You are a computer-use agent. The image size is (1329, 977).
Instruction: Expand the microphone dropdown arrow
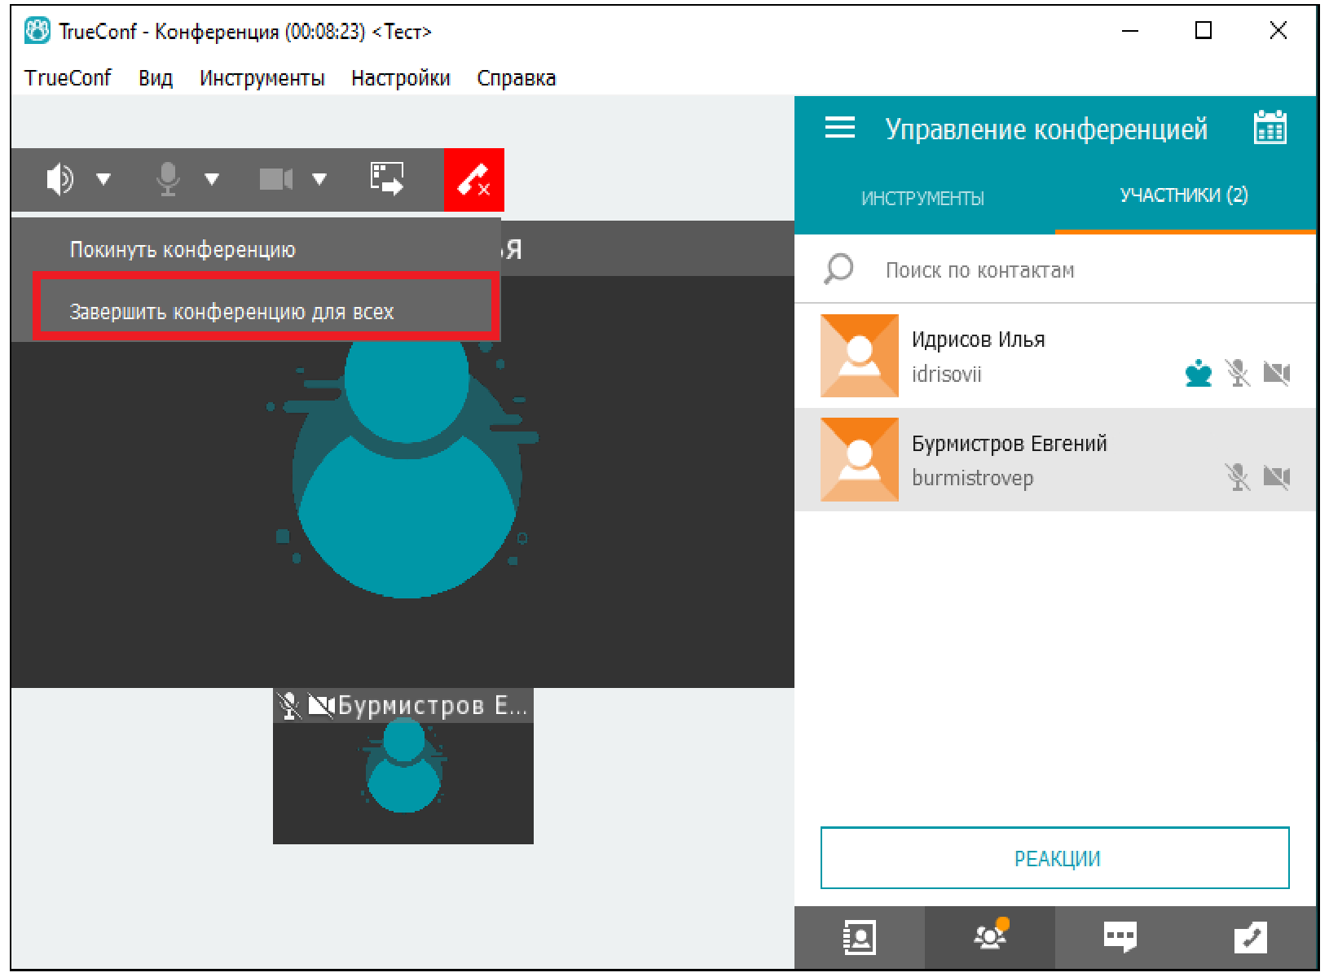(212, 178)
